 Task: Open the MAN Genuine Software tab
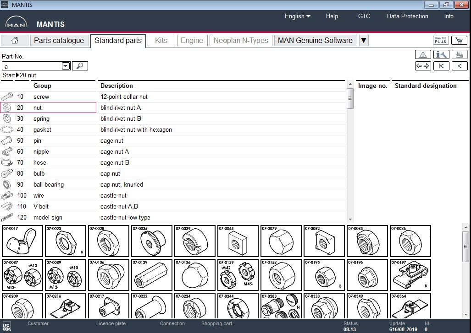click(315, 40)
